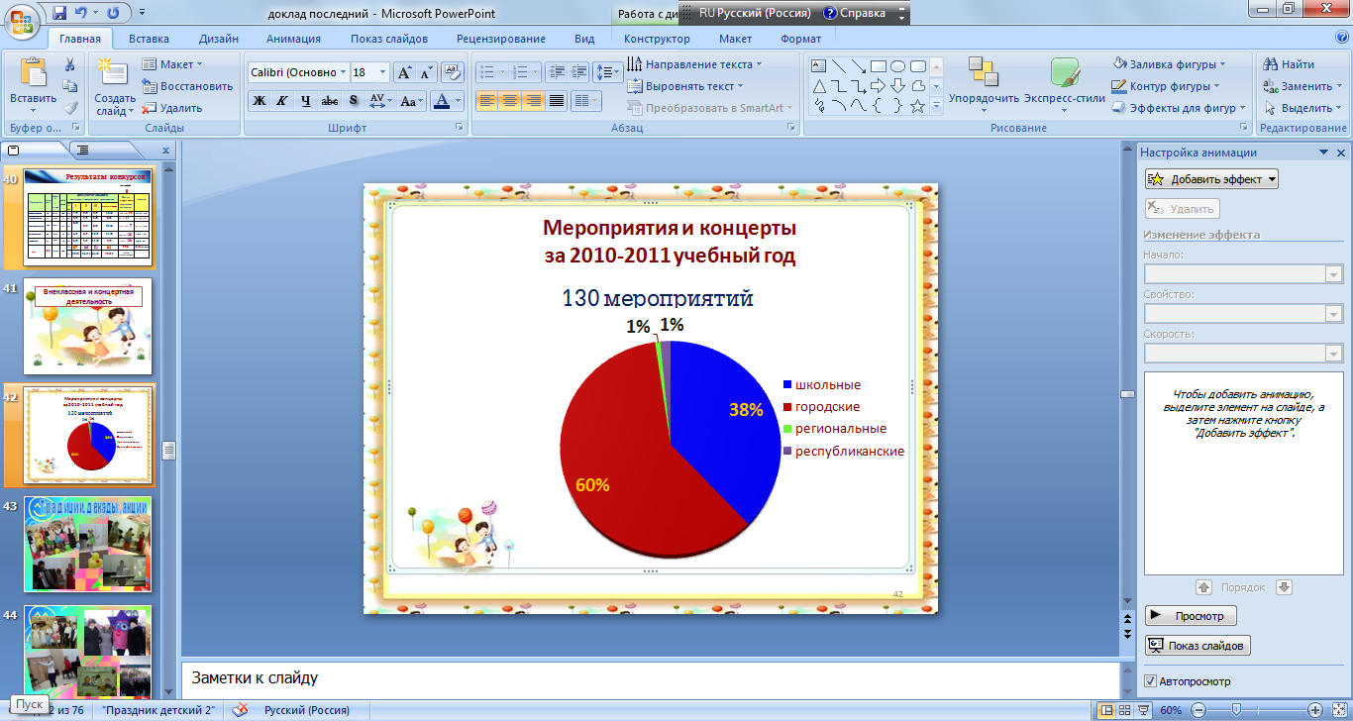Toggle bold formatting (Ж)
This screenshot has height=721, width=1353.
tap(260, 100)
